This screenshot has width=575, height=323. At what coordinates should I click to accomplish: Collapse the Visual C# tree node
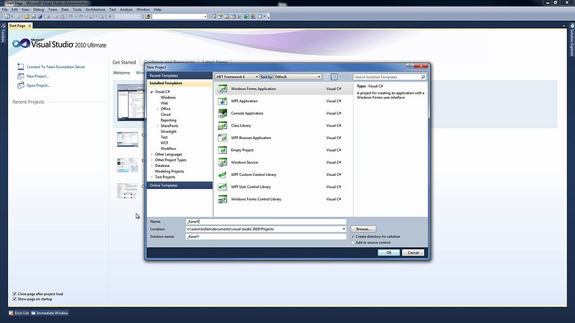click(152, 92)
